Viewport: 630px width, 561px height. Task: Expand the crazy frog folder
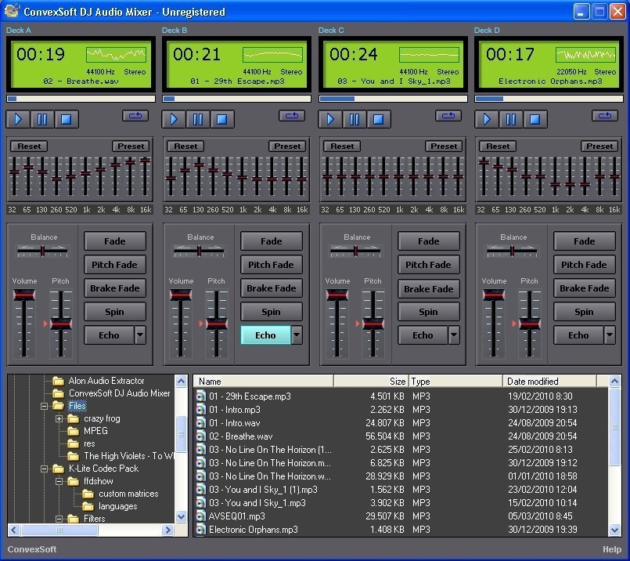(59, 418)
